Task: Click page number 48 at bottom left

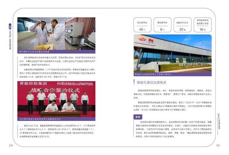Action: [x=11, y=145]
